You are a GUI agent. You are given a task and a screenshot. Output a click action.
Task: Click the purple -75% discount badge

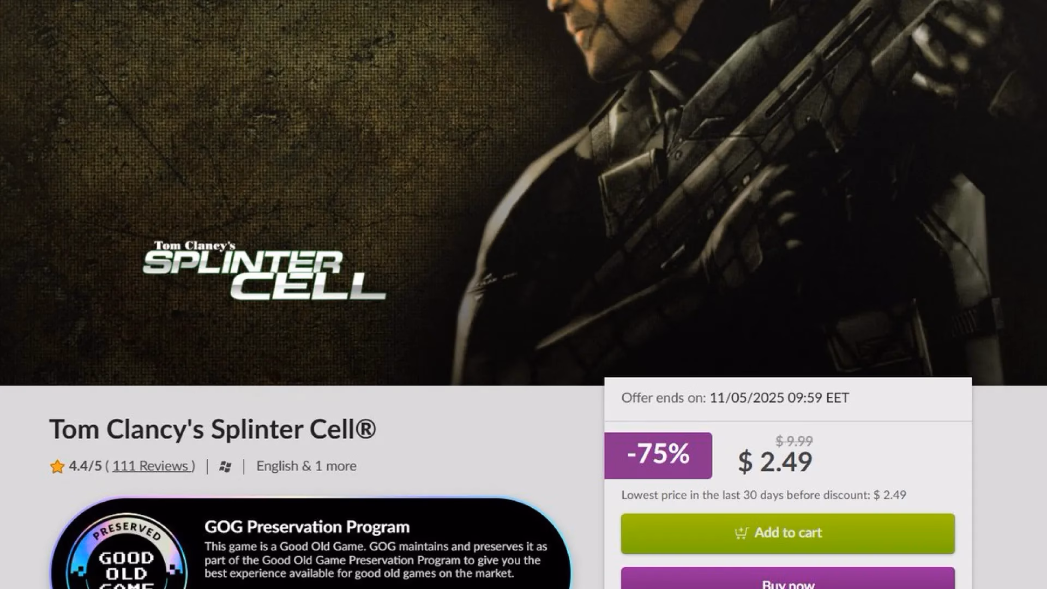pyautogui.click(x=658, y=455)
